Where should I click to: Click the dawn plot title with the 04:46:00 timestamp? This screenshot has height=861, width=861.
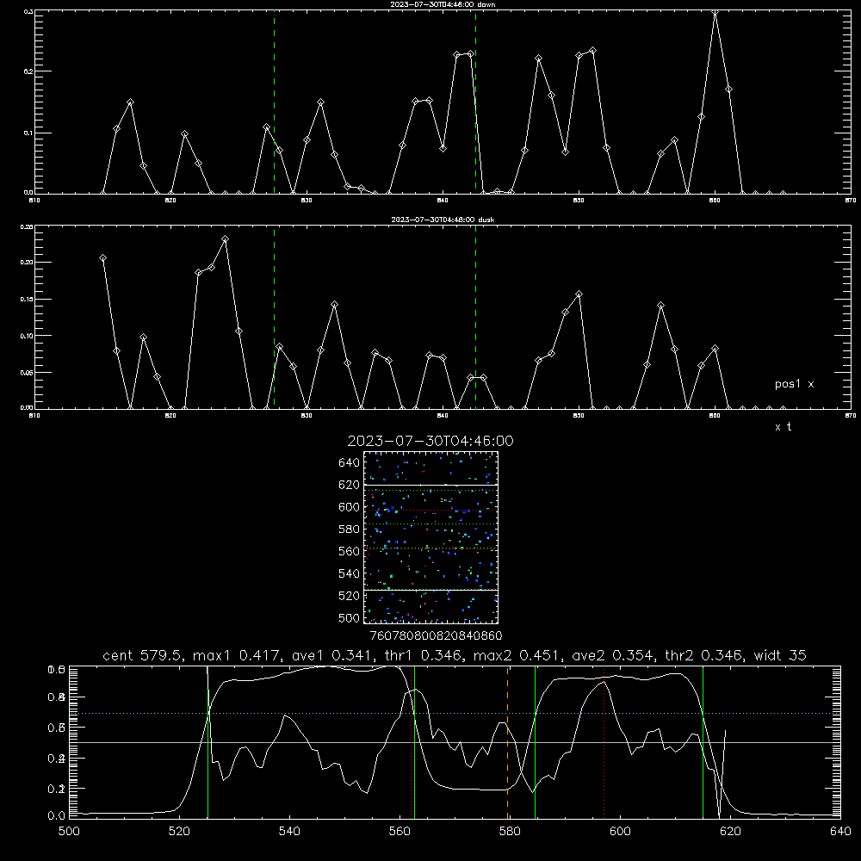pyautogui.click(x=443, y=3)
